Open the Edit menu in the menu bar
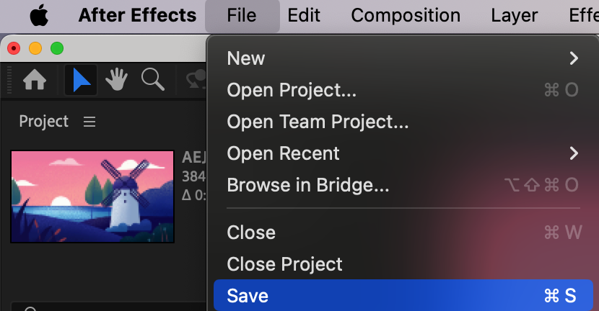 [x=304, y=15]
